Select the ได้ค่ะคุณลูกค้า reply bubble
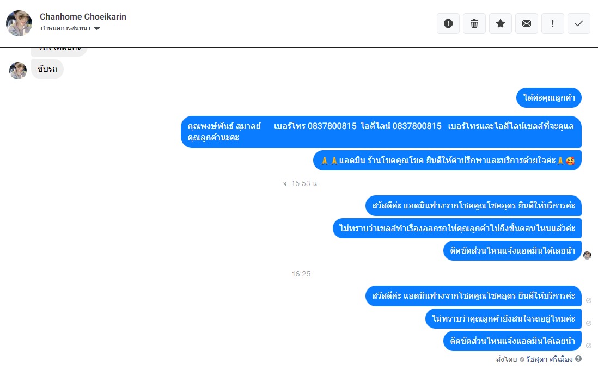Image resolution: width=598 pixels, height=382 pixels. tap(549, 97)
